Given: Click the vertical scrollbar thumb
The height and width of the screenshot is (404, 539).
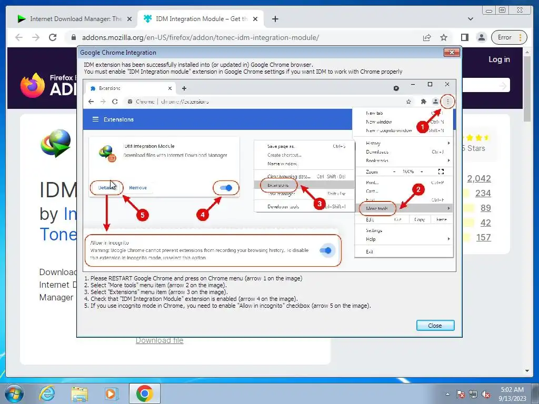Looking at the screenshot, I should point(527,88).
